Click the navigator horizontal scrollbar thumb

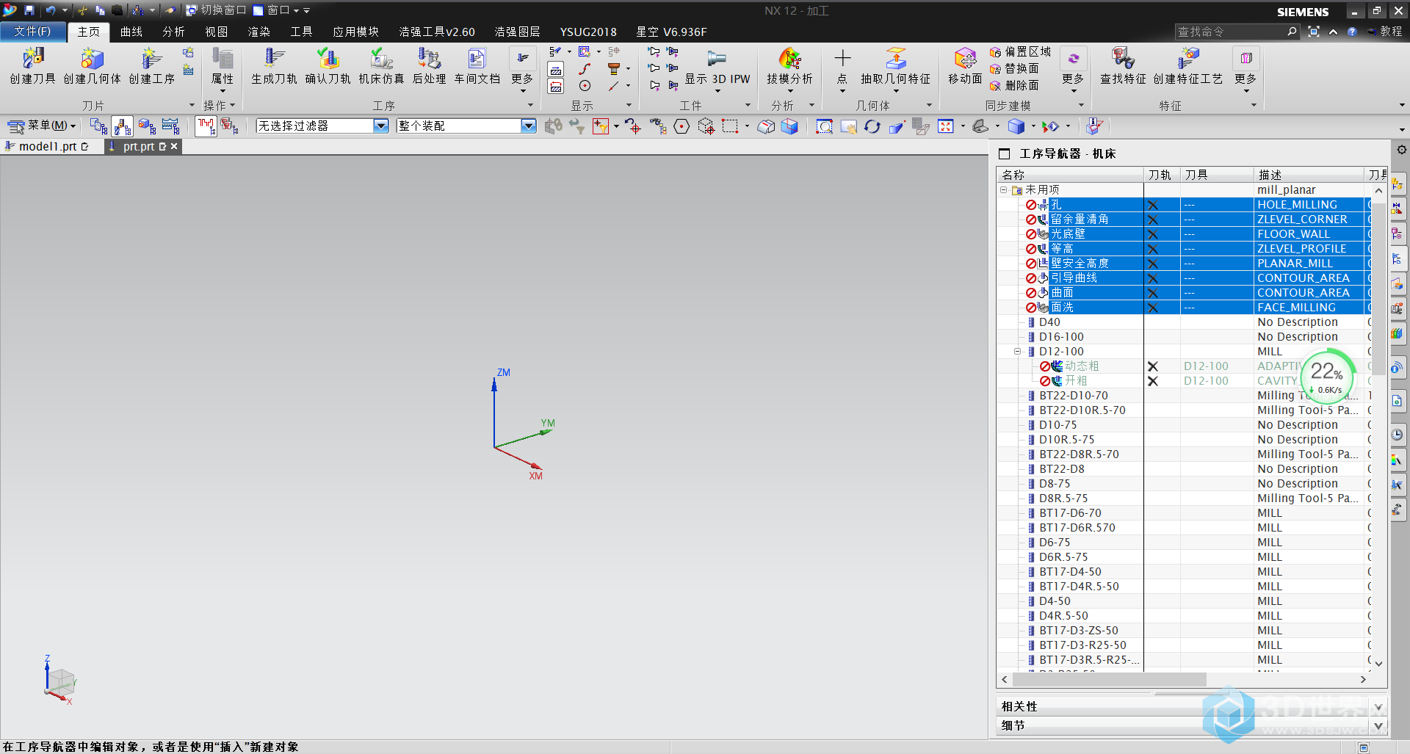pyautogui.click(x=1110, y=679)
